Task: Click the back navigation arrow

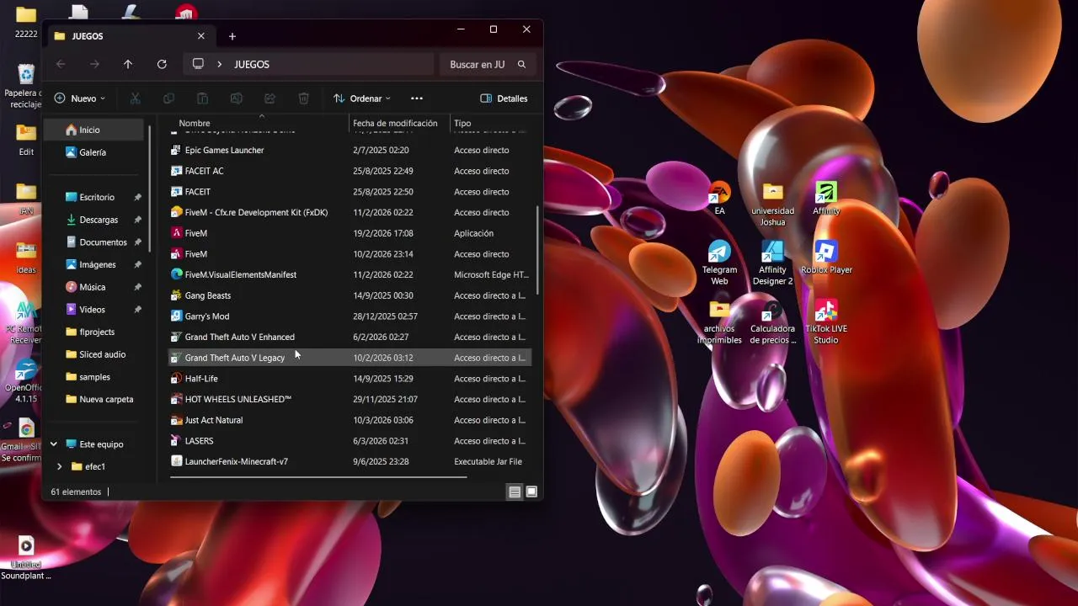Action: [61, 64]
